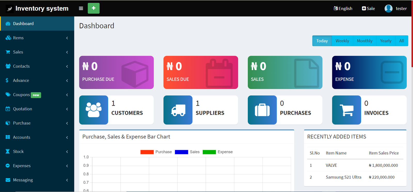
Task: Toggle Purchase series via red legend swatch
Action: [x=147, y=152]
